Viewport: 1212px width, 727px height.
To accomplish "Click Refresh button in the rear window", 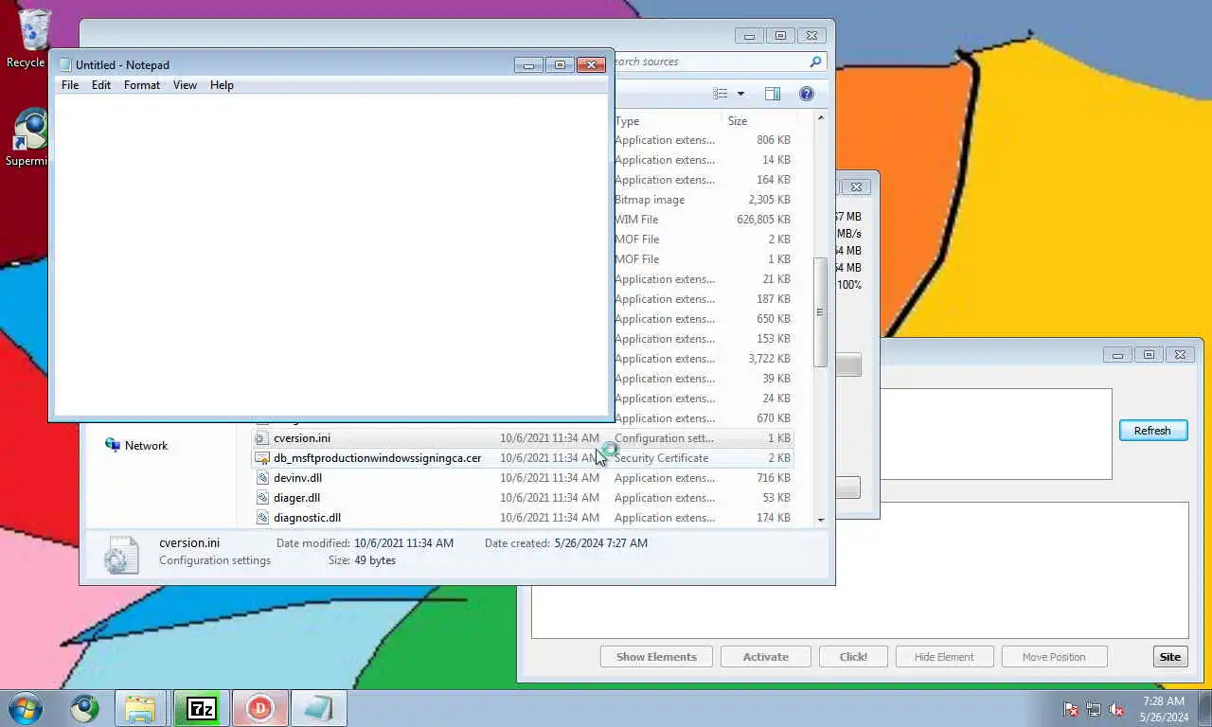I will pos(1152,431).
